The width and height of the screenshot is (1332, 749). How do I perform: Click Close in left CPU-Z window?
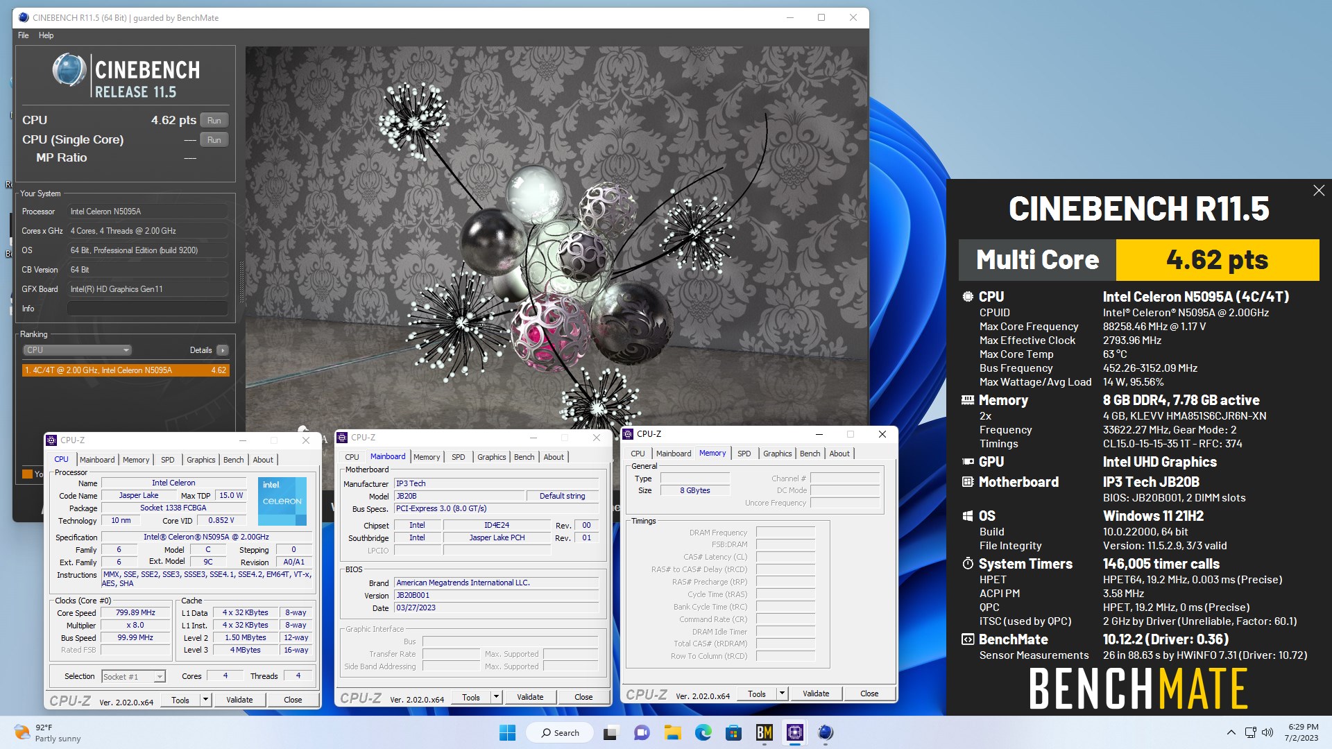(x=293, y=700)
